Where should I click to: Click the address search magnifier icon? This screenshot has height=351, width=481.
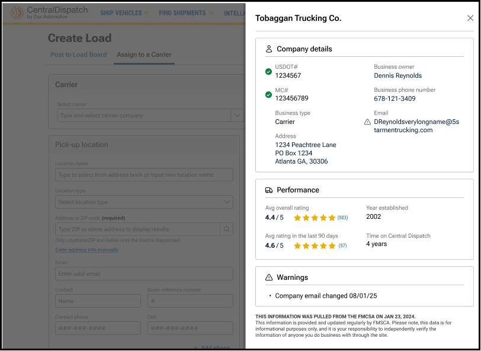point(226,229)
